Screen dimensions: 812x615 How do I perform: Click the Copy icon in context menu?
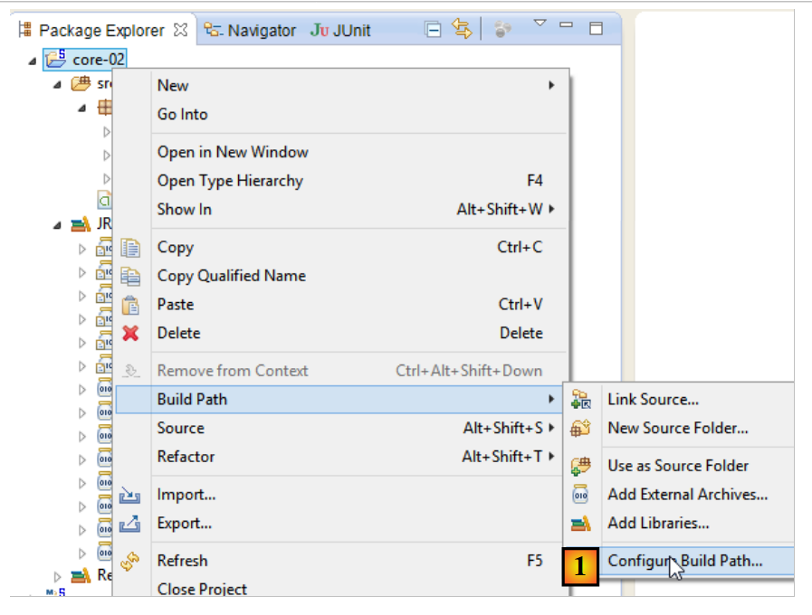[x=131, y=248]
